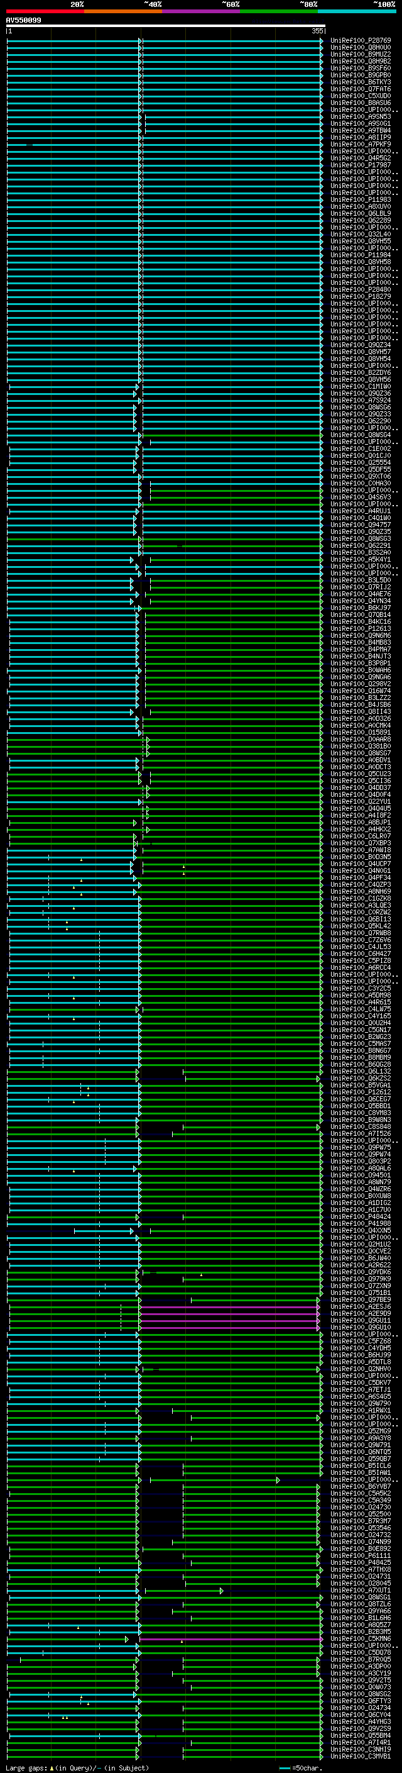This screenshot has width=402, height=1773.
Task: Select hit UniRef100_C6H427
Action: tap(361, 953)
